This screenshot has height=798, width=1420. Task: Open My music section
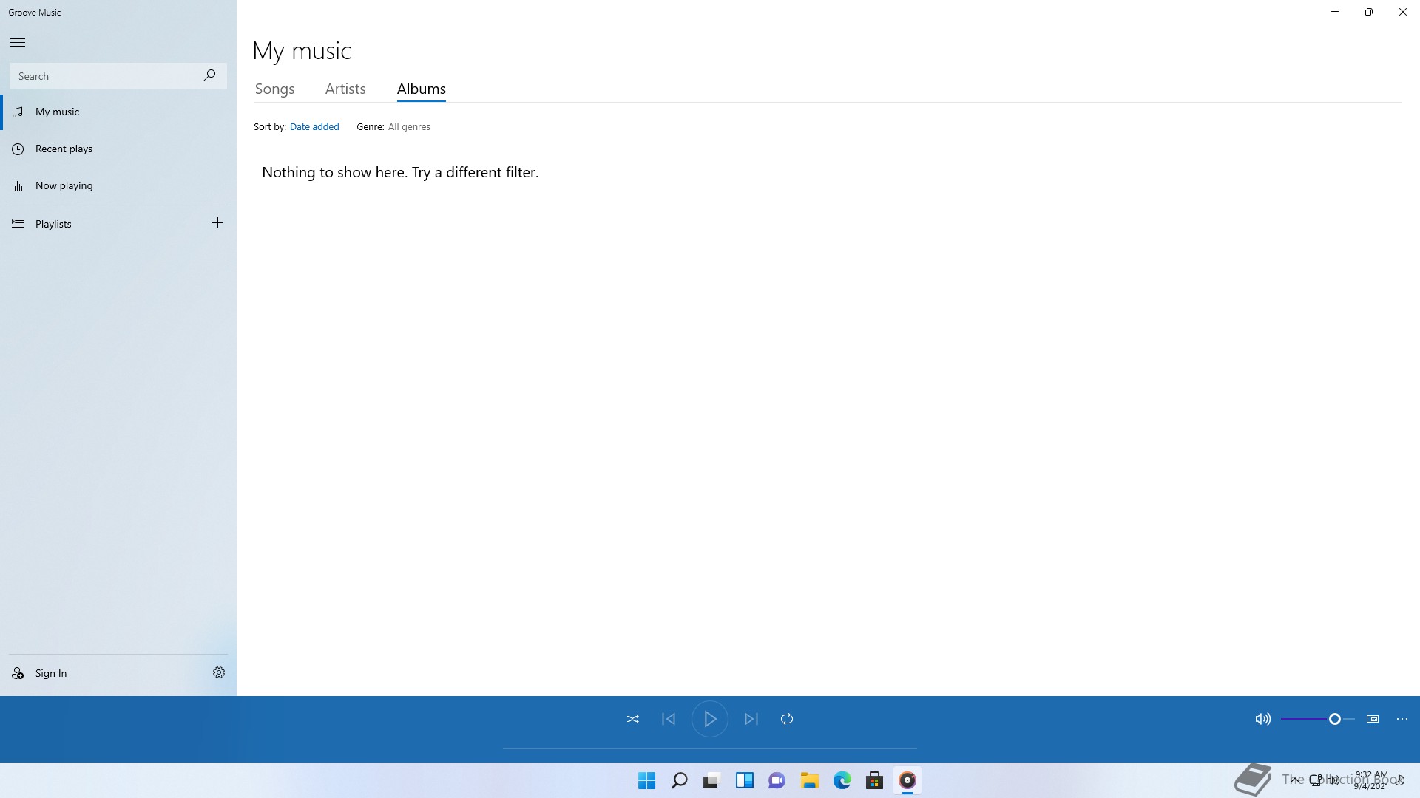tap(118, 112)
